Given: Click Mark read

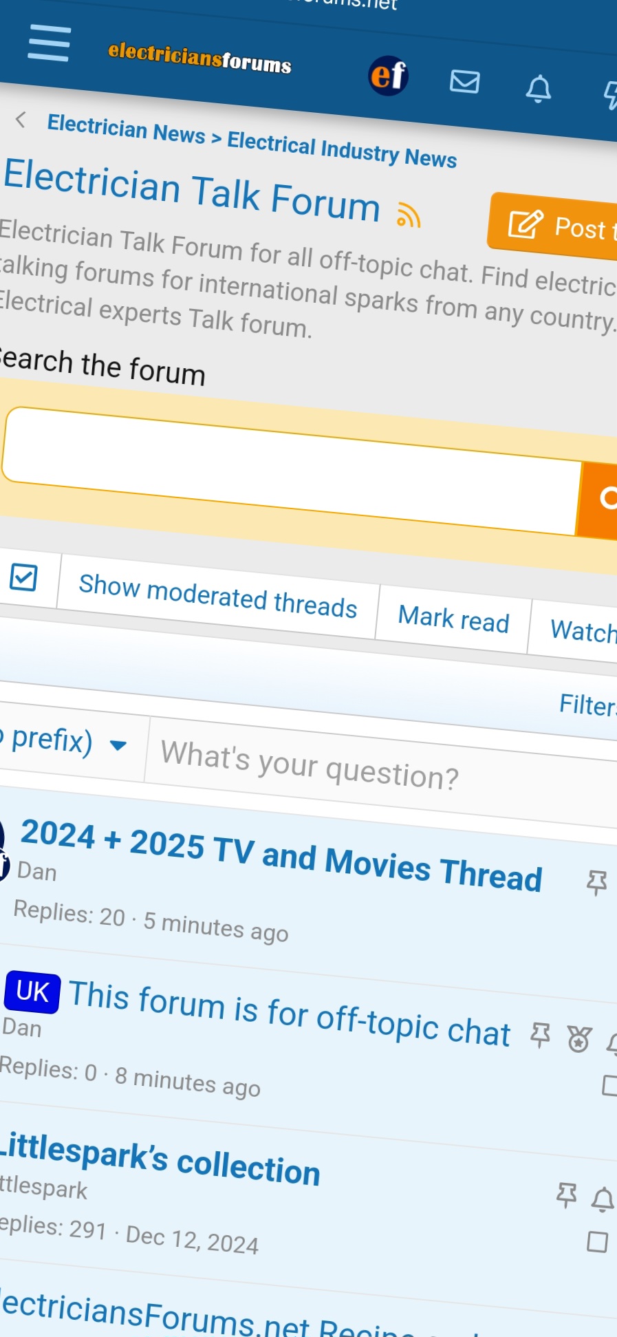Looking at the screenshot, I should coord(453,619).
